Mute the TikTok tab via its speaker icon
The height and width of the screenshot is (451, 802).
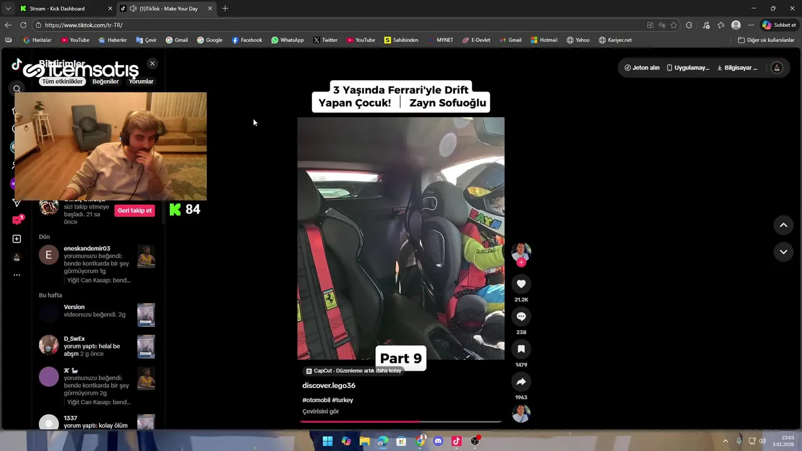pos(133,8)
